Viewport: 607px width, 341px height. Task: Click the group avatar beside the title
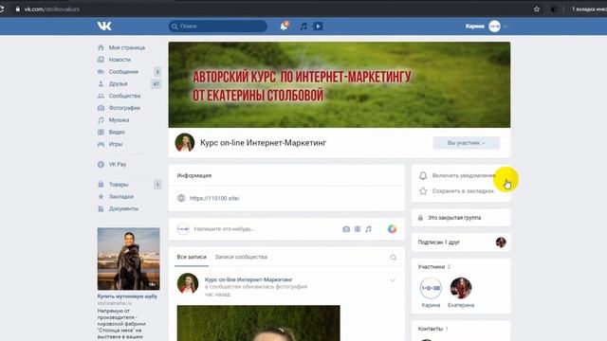(185, 143)
